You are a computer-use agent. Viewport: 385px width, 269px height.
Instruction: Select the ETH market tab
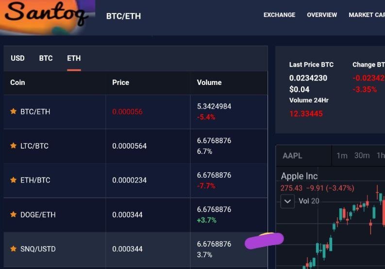point(74,58)
